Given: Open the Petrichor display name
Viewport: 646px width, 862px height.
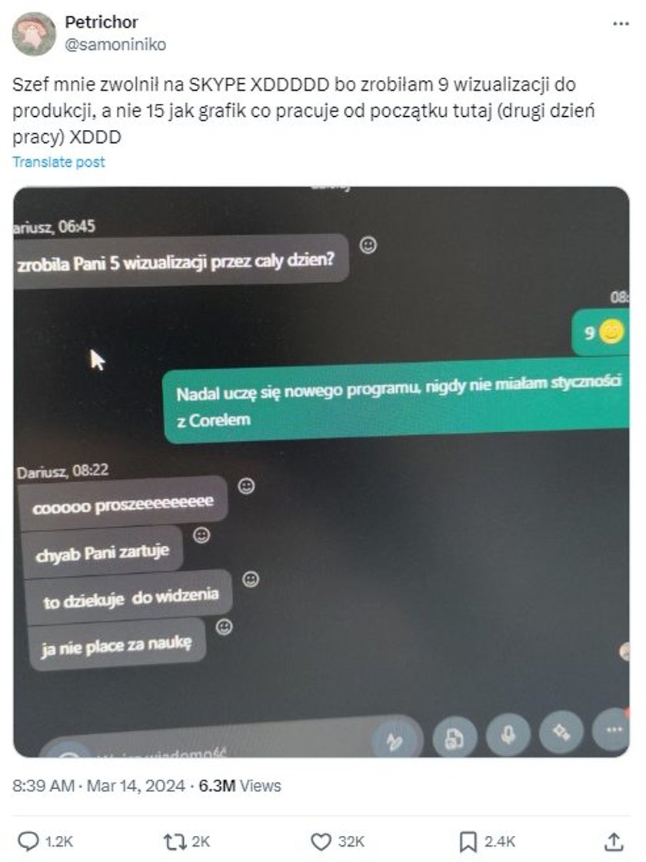Looking at the screenshot, I should [102, 22].
